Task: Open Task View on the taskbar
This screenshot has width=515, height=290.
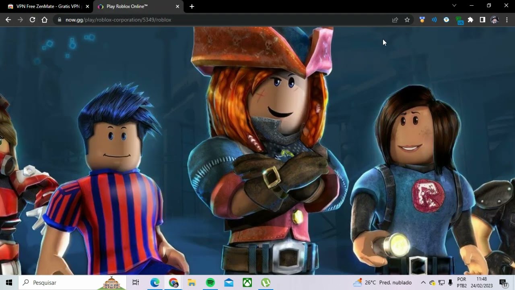Action: pos(136,283)
